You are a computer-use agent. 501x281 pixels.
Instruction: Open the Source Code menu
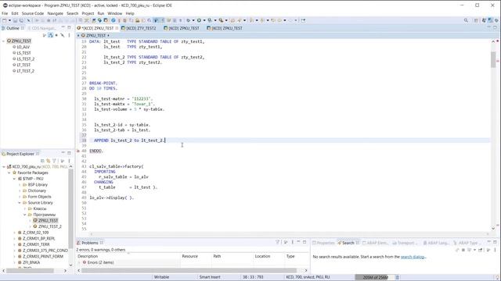click(33, 13)
